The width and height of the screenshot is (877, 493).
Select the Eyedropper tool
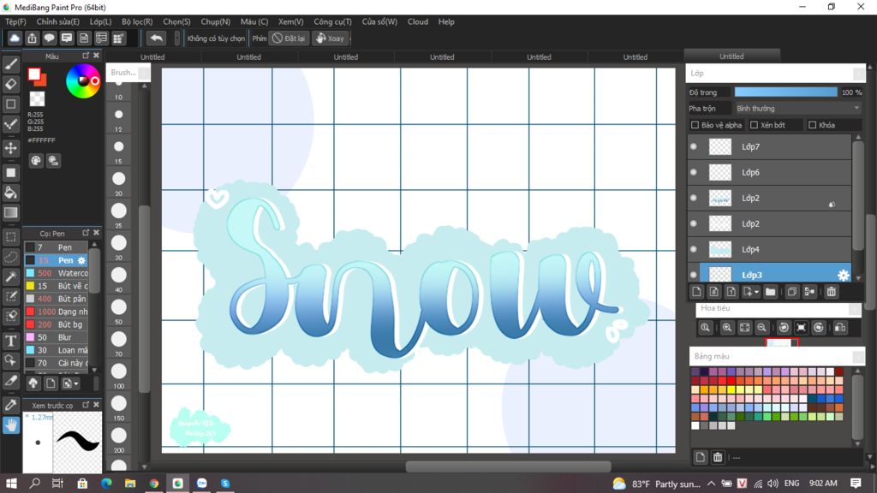pos(10,405)
